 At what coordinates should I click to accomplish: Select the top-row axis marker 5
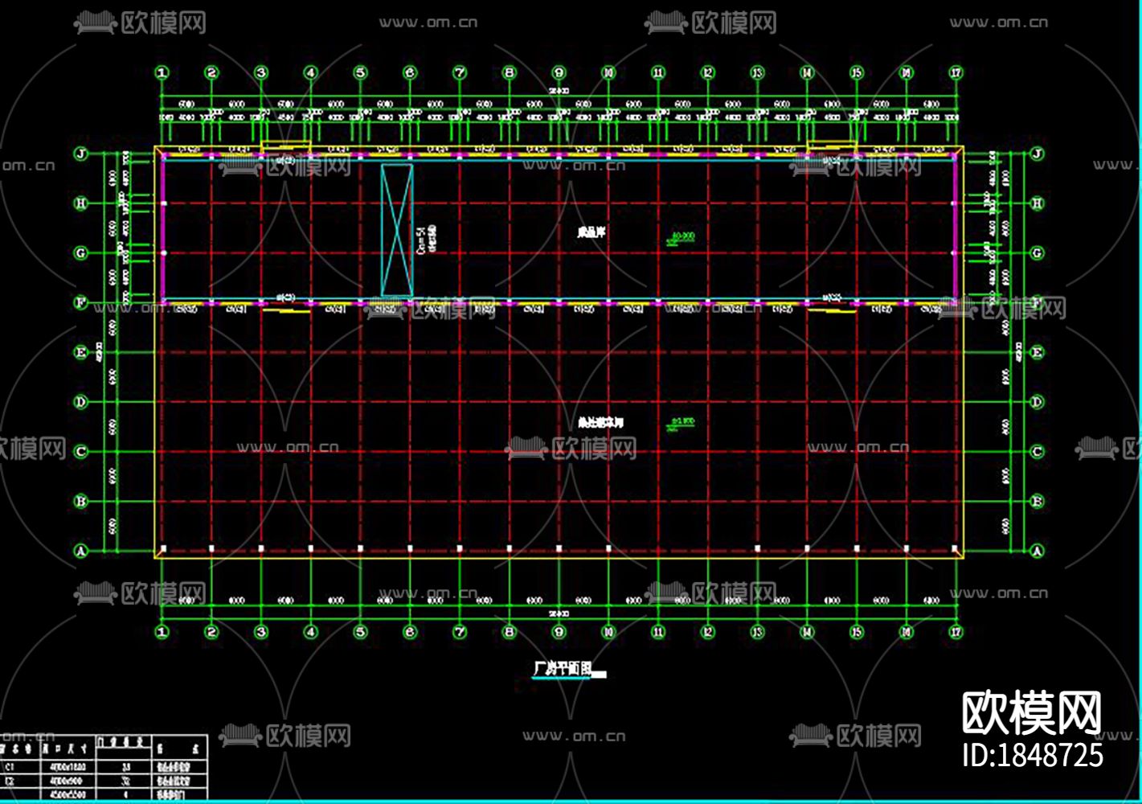[360, 73]
